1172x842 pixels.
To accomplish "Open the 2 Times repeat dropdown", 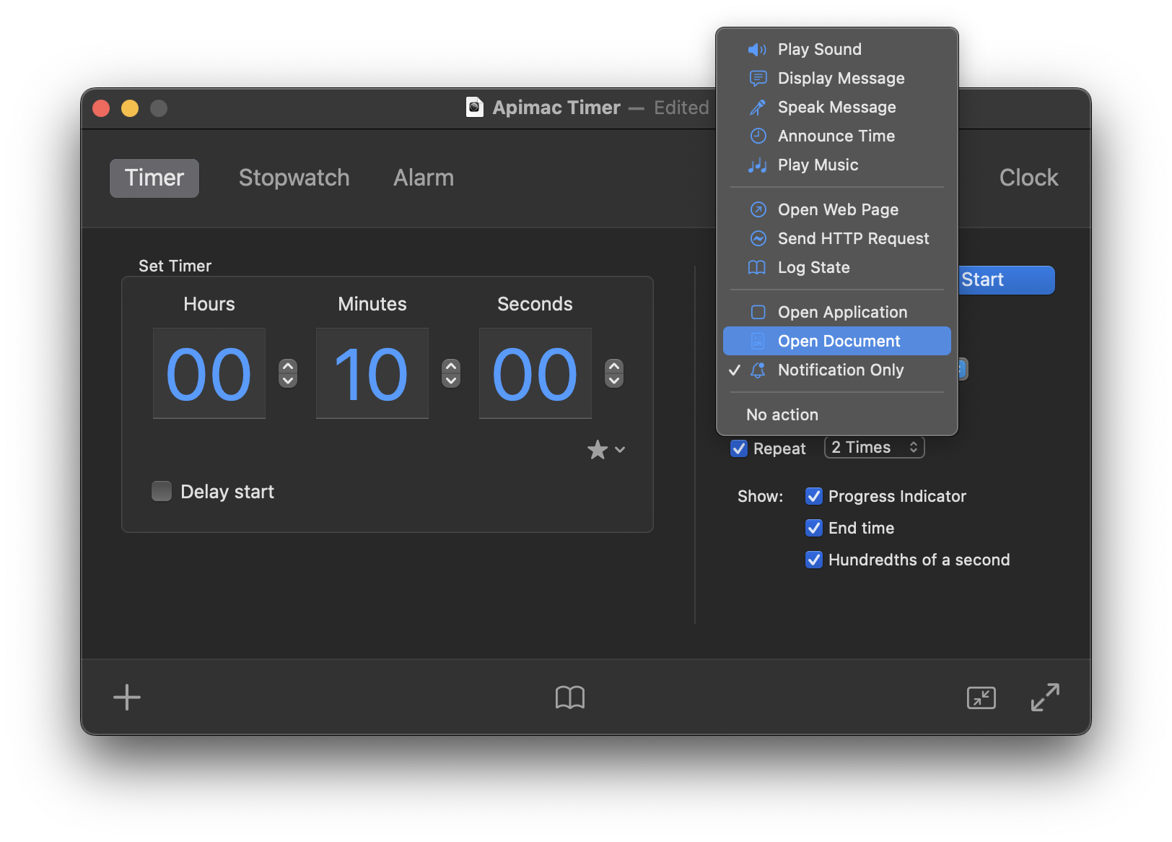I will 874,448.
